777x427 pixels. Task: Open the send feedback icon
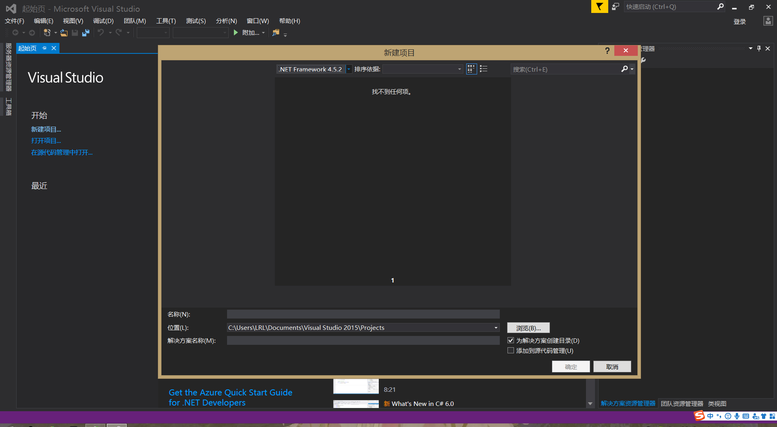pyautogui.click(x=616, y=6)
